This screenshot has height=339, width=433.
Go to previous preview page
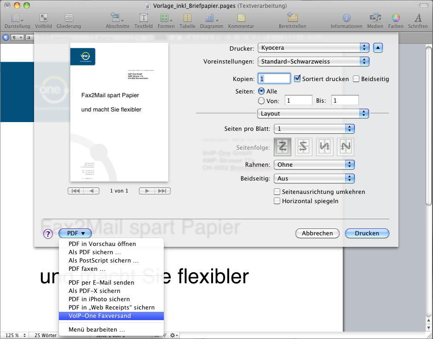[x=92, y=191]
